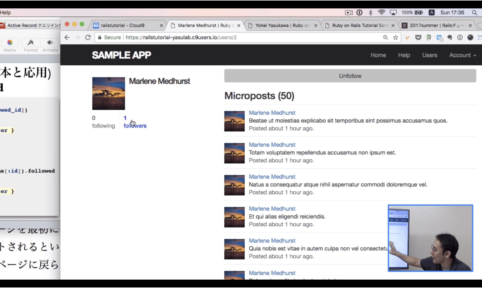
Task: Click the Sun 17:36 clock in menu bar
Action: (452, 13)
